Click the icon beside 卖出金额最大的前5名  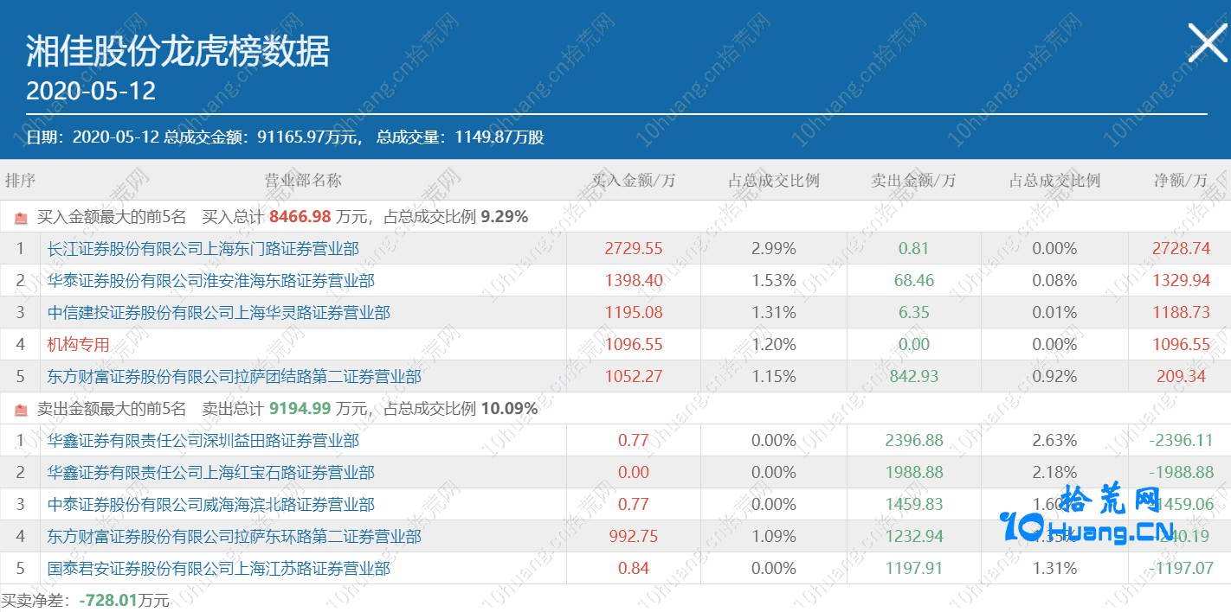[21, 410]
